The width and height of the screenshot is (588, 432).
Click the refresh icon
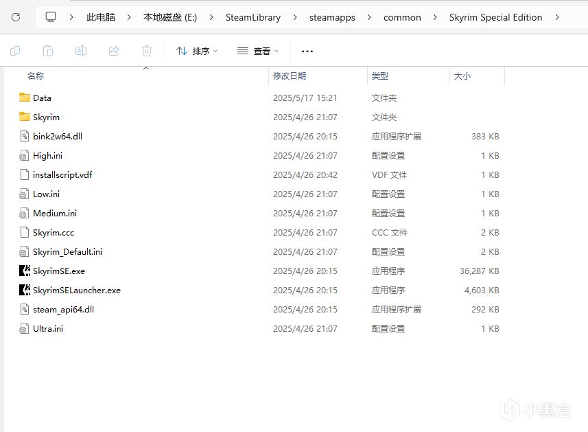(x=16, y=17)
